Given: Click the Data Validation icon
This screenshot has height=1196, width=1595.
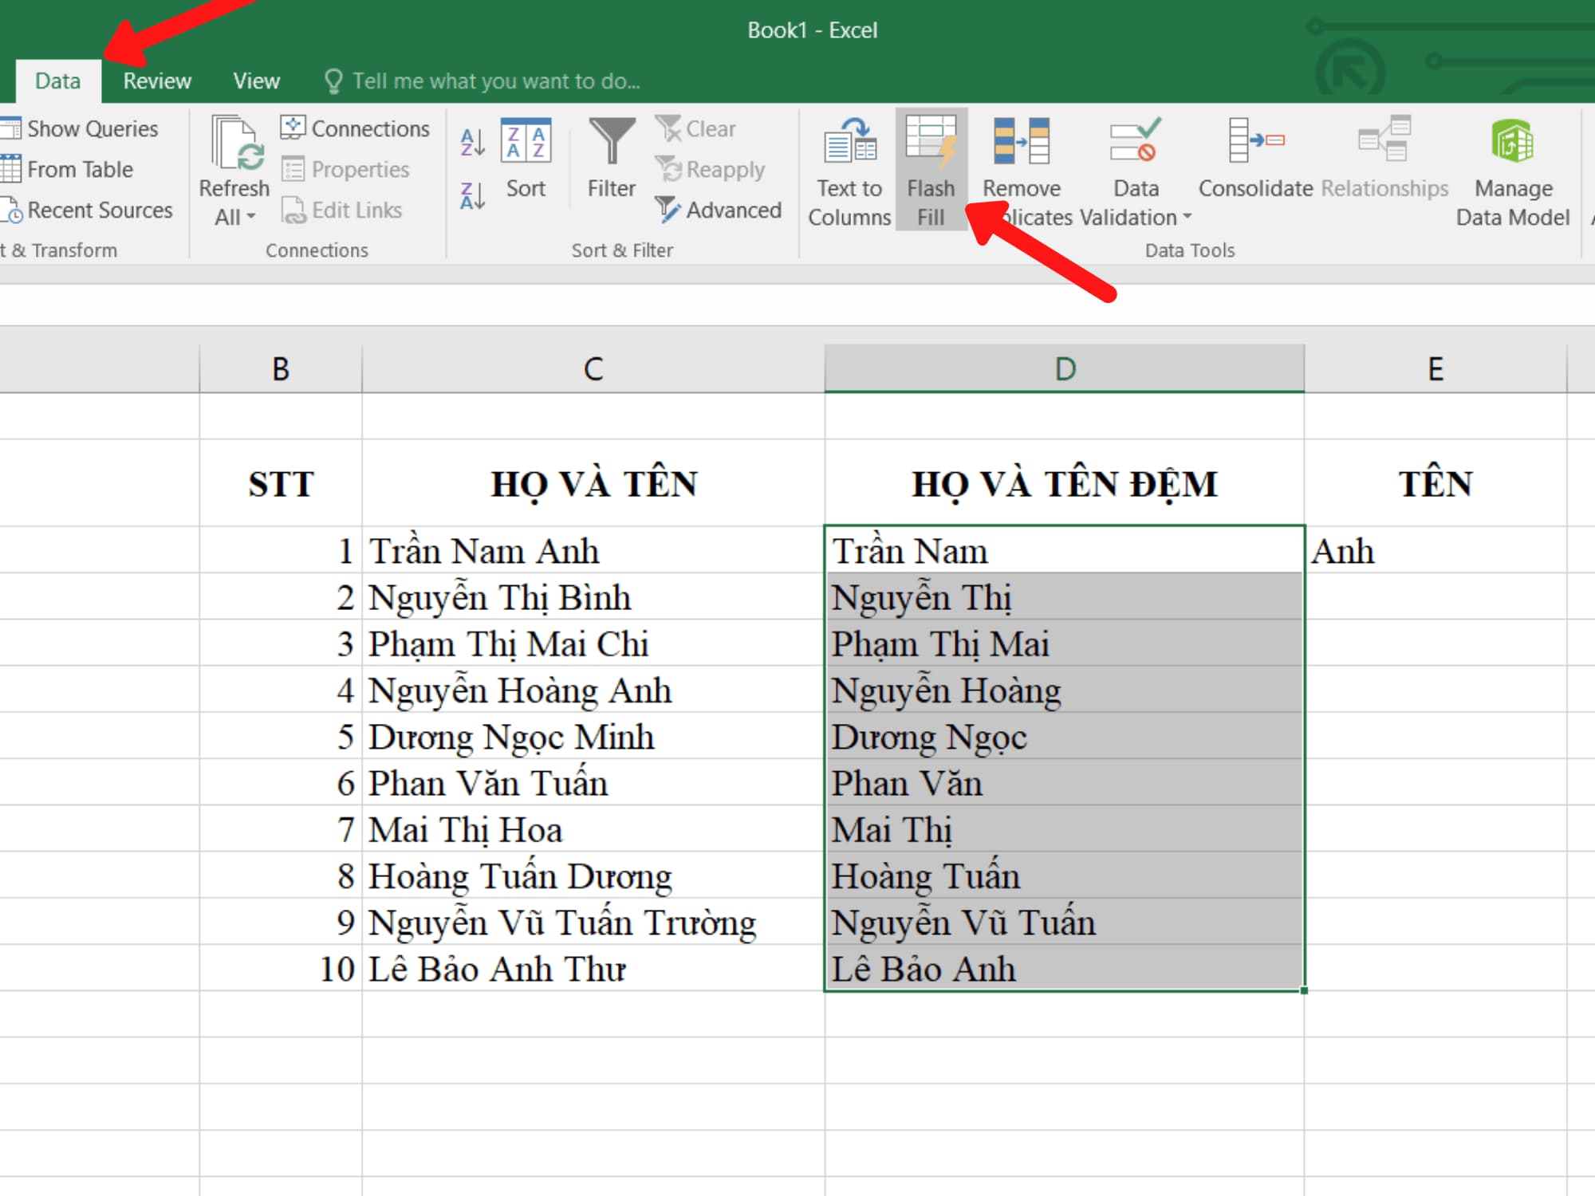Looking at the screenshot, I should click(1136, 140).
